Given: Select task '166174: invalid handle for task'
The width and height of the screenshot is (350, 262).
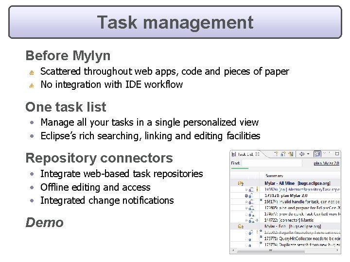Looking at the screenshot, I should click(302, 202).
